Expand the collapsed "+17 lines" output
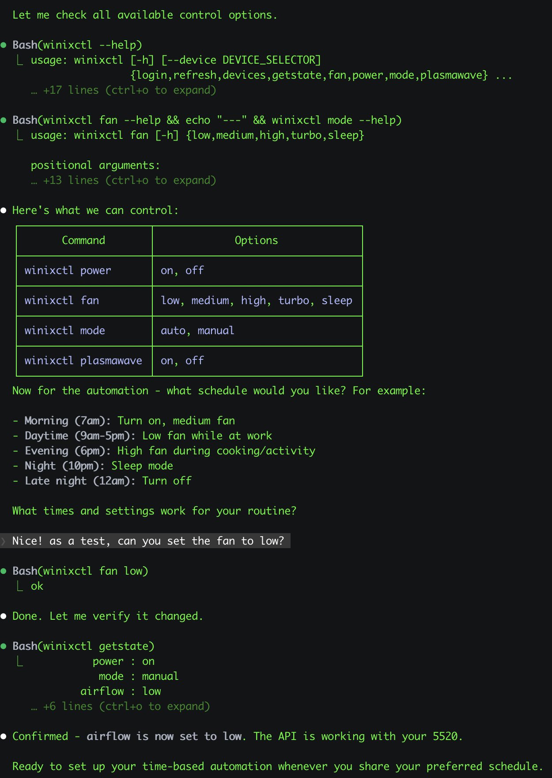 pos(123,90)
